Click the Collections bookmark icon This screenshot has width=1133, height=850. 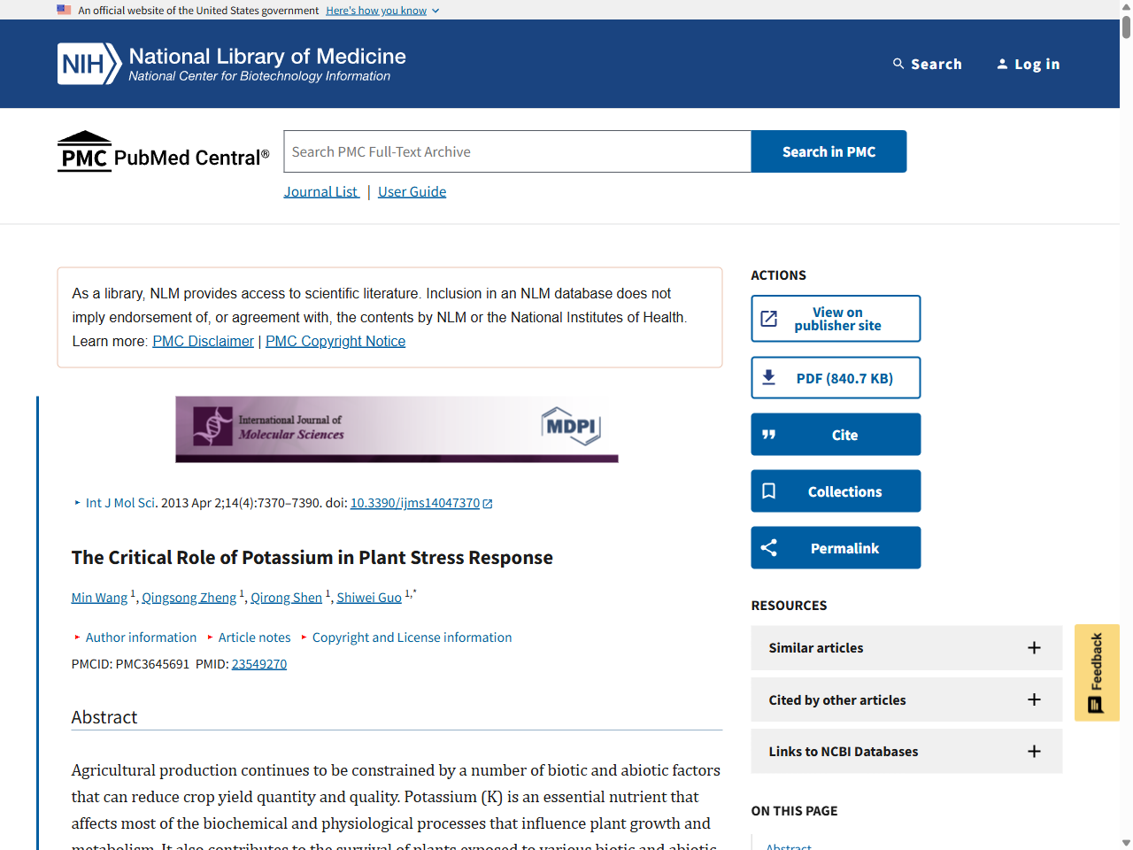pos(769,491)
